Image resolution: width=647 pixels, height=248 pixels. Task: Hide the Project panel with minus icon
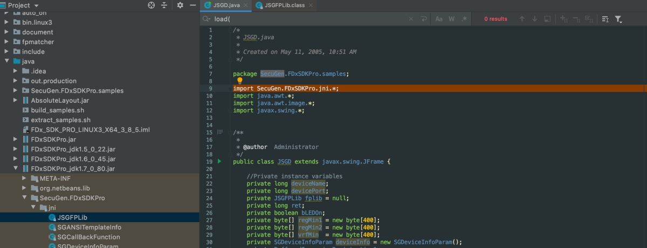pos(193,5)
